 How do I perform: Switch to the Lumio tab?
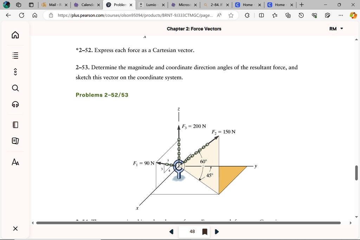coord(151,5)
